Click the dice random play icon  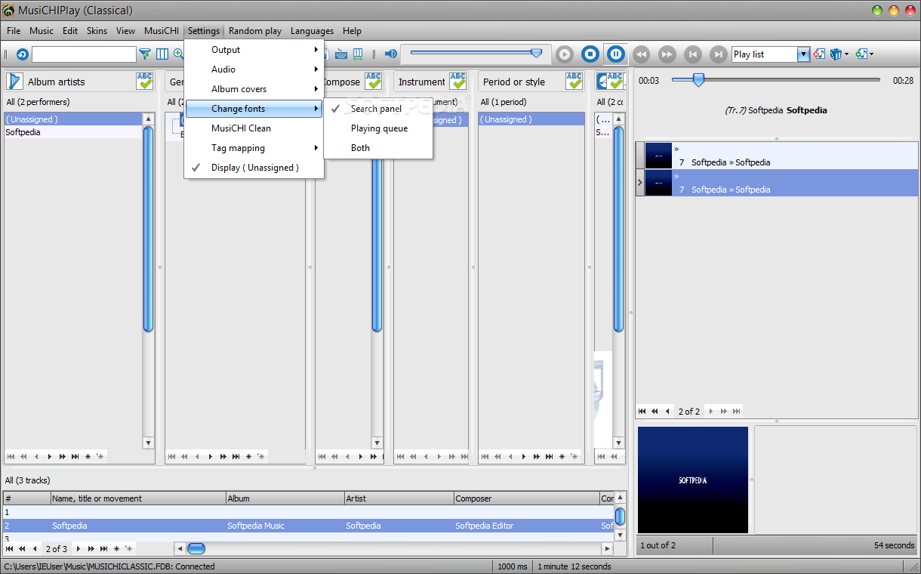point(836,54)
